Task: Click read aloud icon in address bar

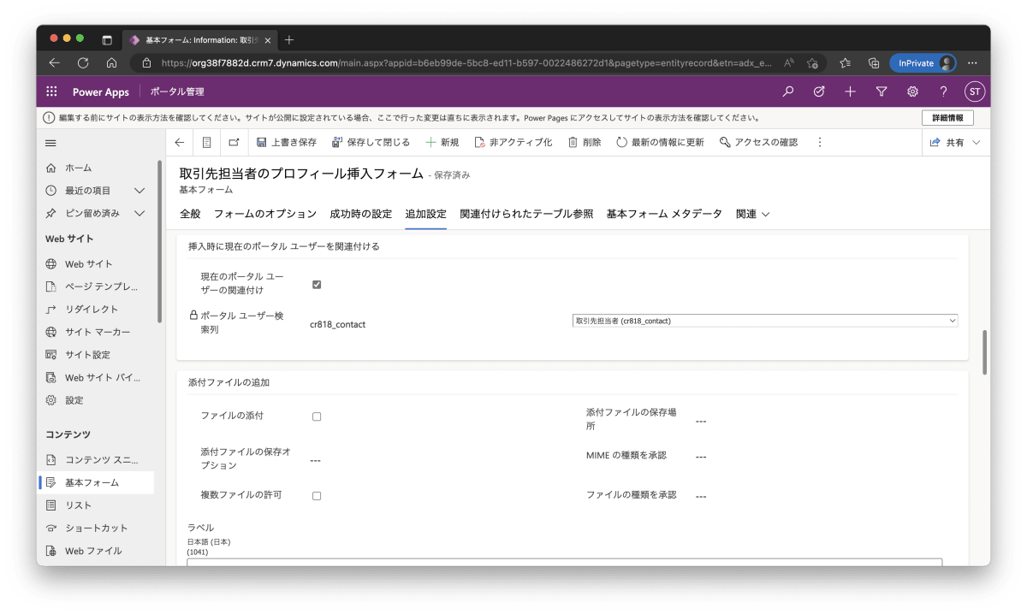Action: (788, 62)
